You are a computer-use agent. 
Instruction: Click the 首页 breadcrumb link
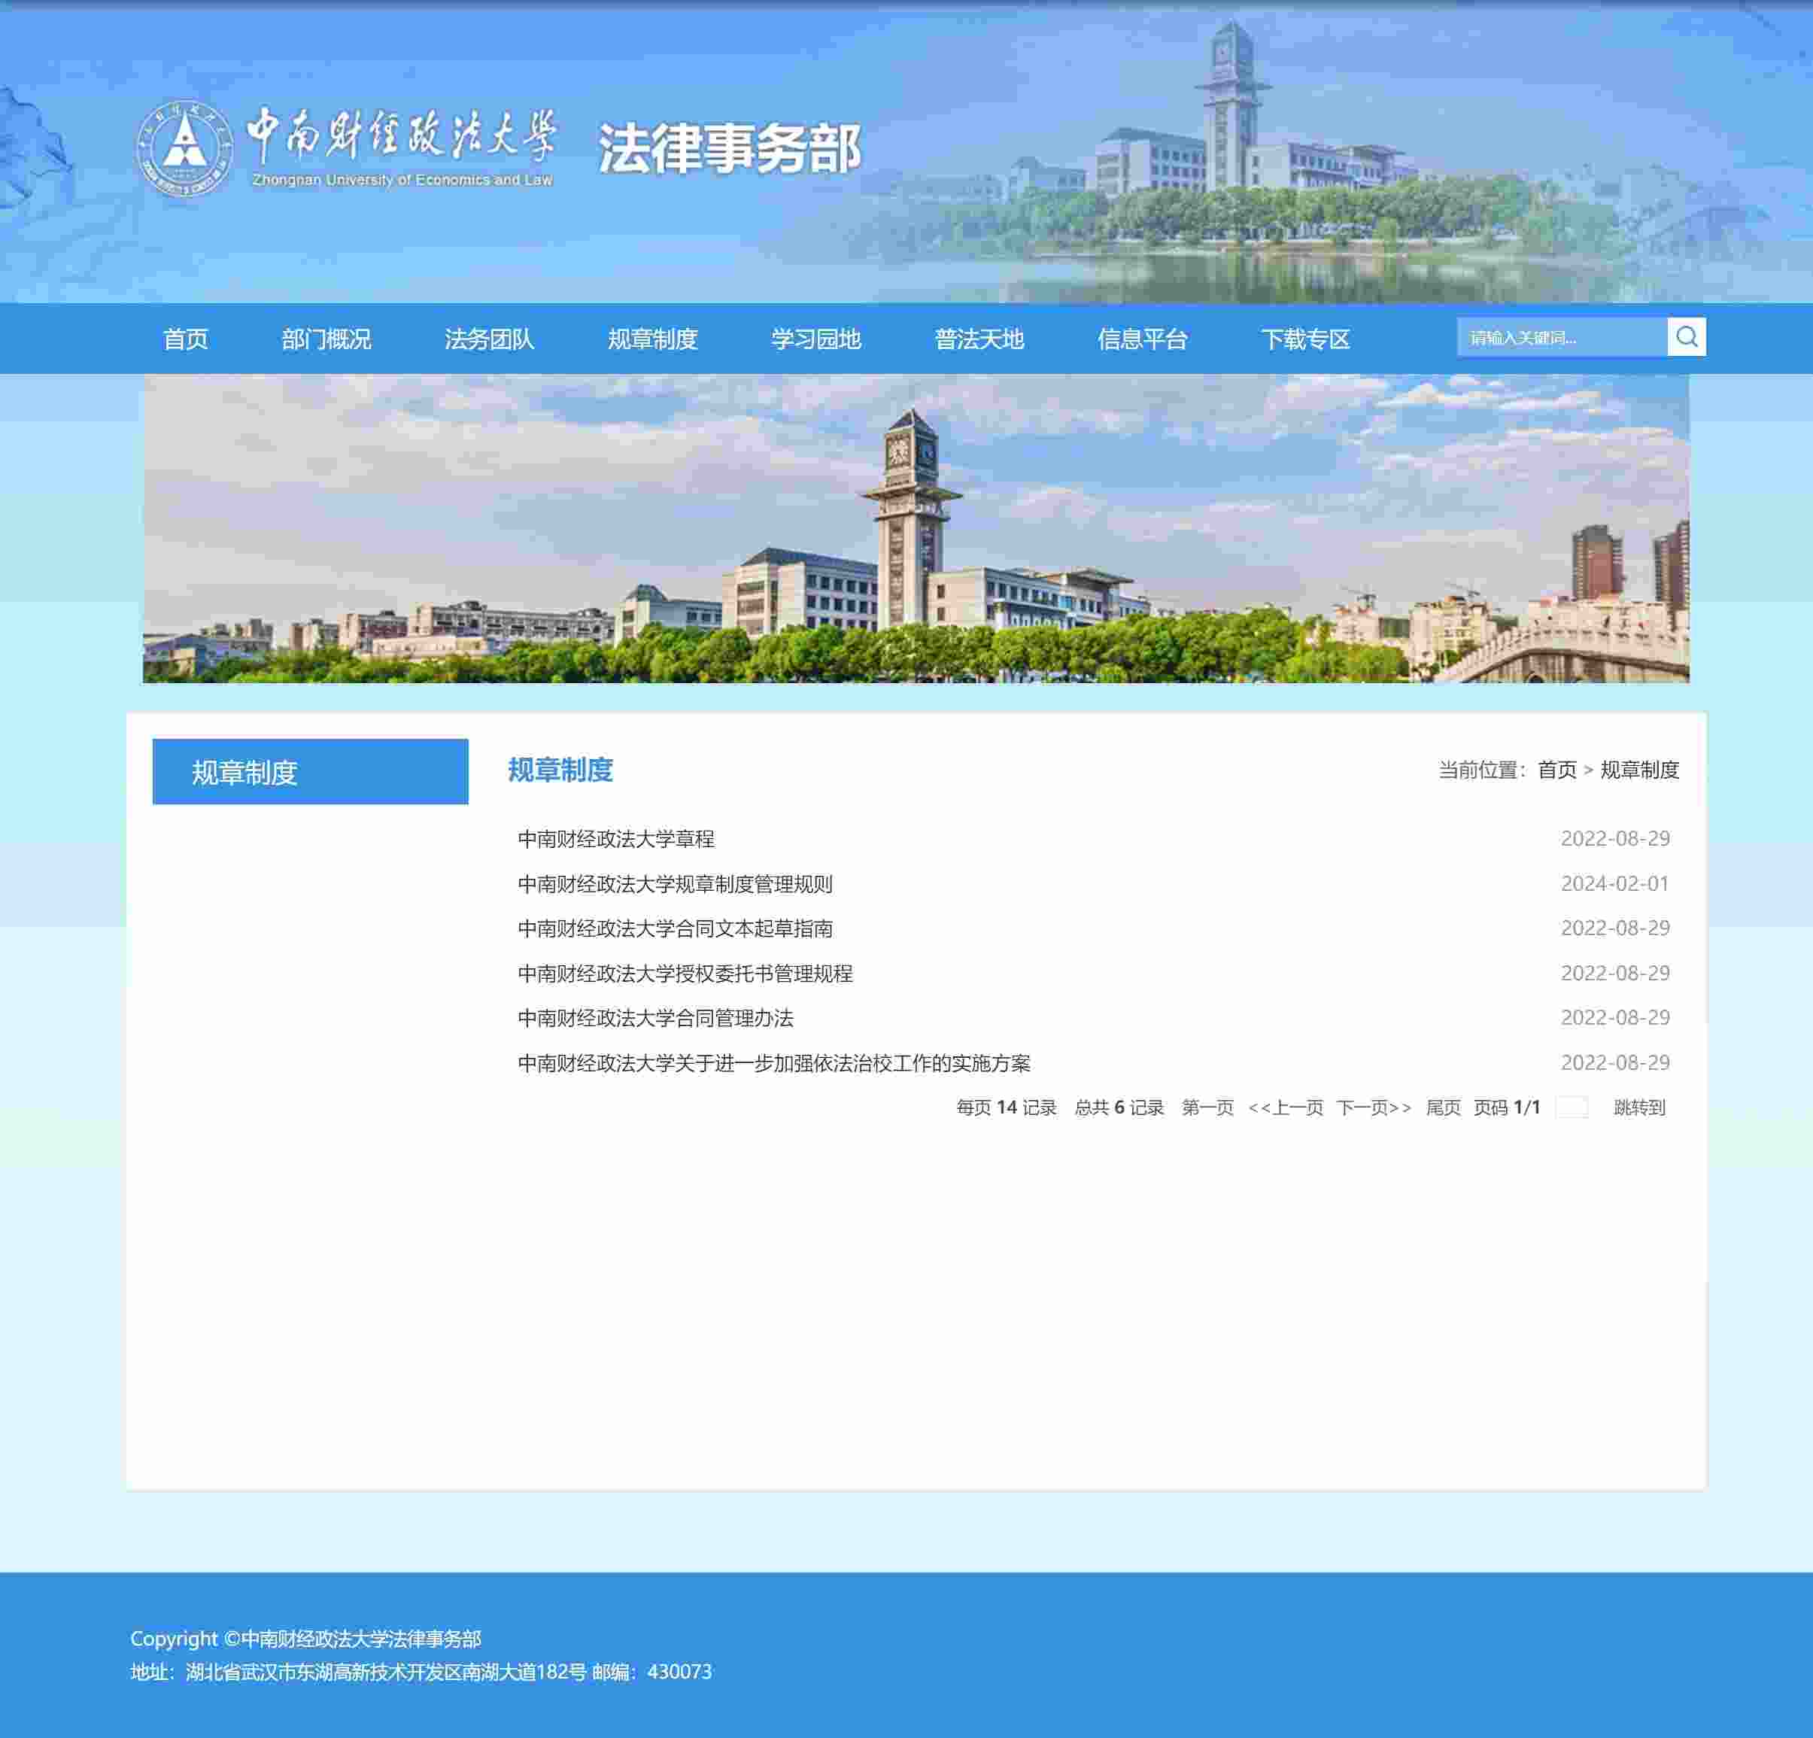point(1556,770)
